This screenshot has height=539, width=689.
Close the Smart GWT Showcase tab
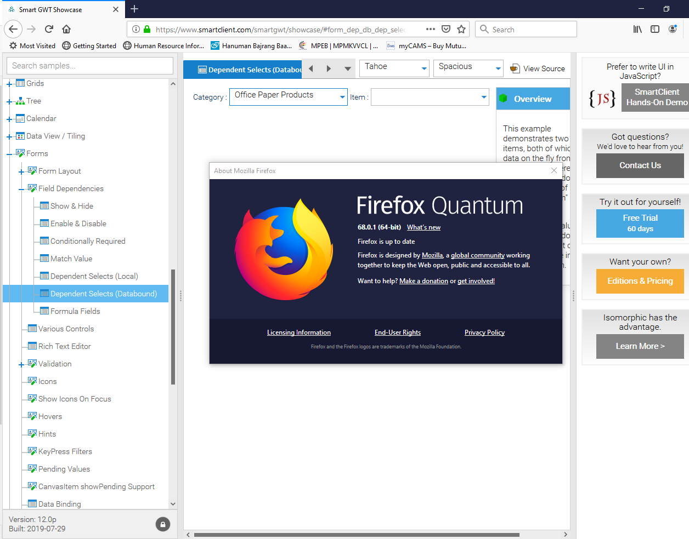116,9
